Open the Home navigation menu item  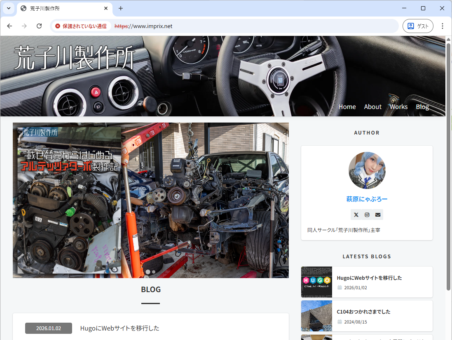coord(347,106)
